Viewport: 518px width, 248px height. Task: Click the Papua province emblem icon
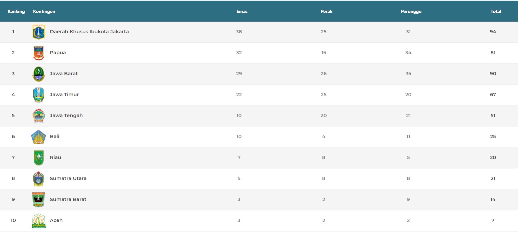pos(38,53)
